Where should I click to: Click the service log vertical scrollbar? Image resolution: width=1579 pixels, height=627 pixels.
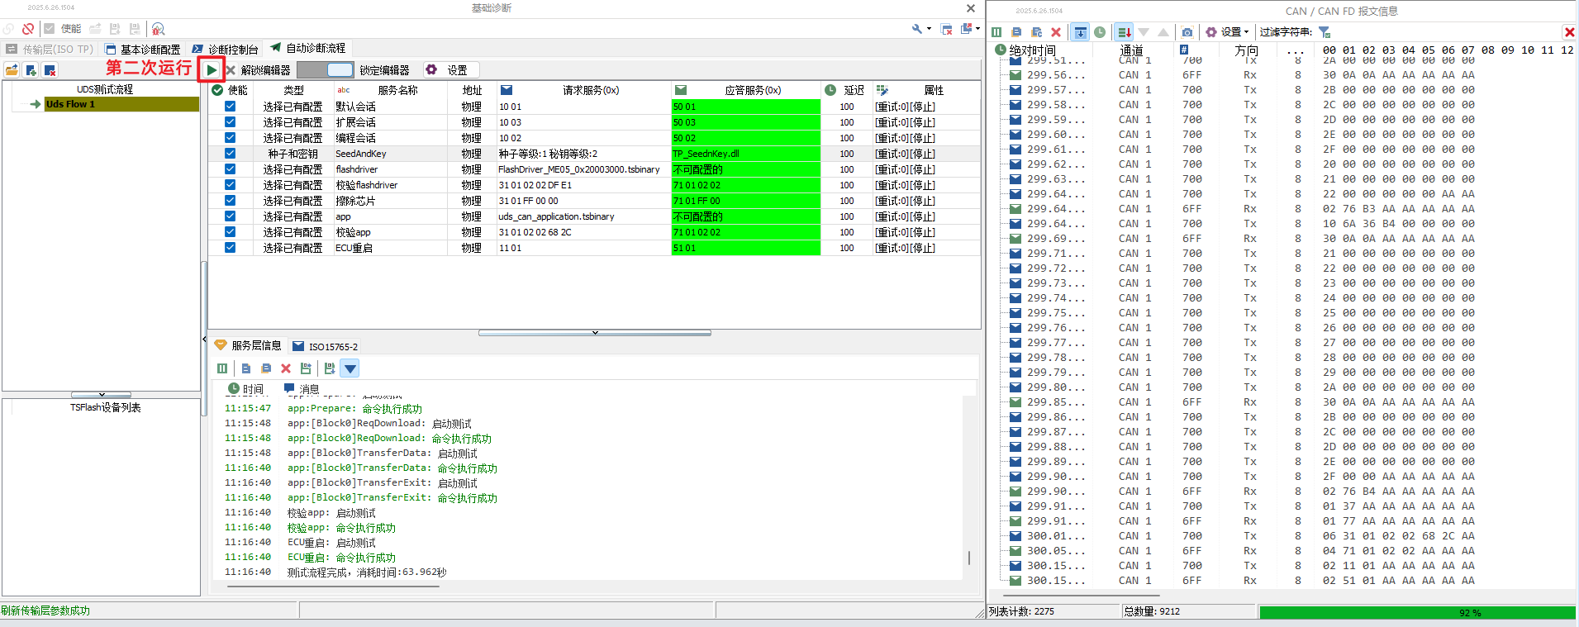969,558
